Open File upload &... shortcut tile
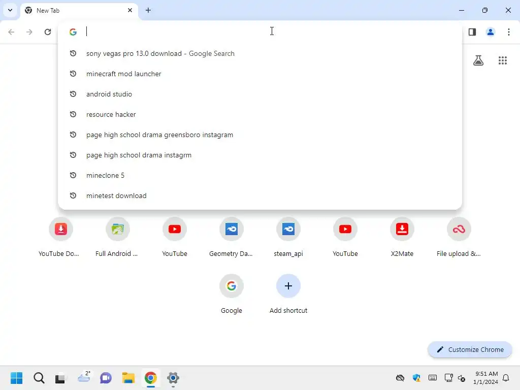 tap(459, 237)
